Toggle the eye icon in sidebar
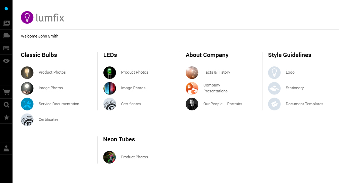347x183 pixels. pyautogui.click(x=6, y=61)
